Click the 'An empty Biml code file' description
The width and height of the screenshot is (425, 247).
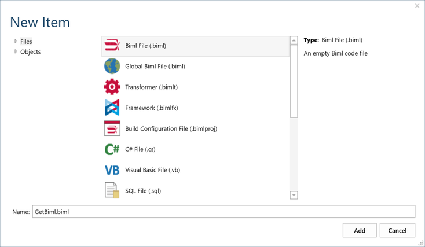tap(336, 53)
